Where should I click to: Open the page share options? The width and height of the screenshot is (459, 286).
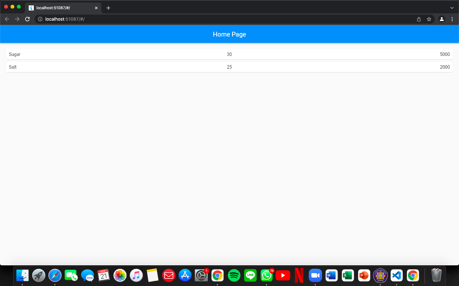pos(419,19)
